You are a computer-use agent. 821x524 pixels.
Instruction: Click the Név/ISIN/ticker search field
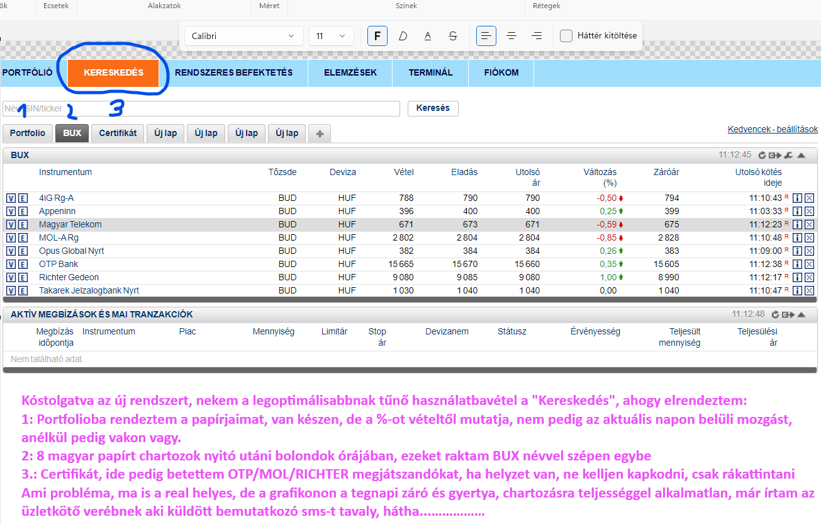click(201, 108)
